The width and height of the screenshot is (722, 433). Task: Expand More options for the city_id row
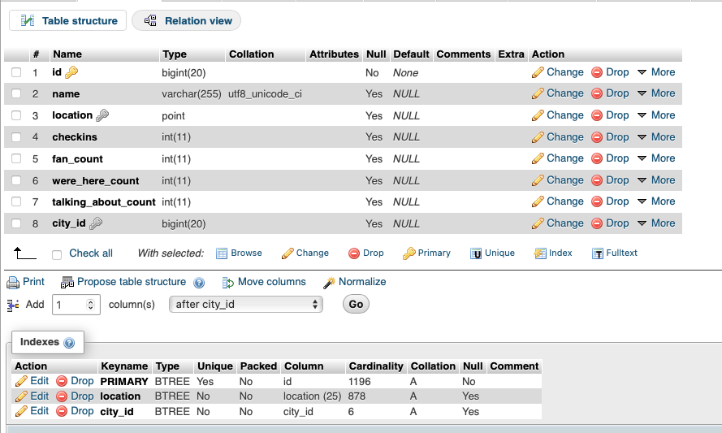pyautogui.click(x=656, y=223)
